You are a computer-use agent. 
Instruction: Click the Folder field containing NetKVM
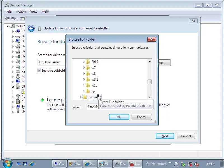point(93,106)
